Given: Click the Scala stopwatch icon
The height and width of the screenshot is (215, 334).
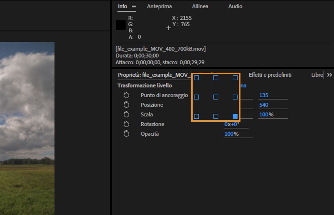Looking at the screenshot, I should (126, 115).
